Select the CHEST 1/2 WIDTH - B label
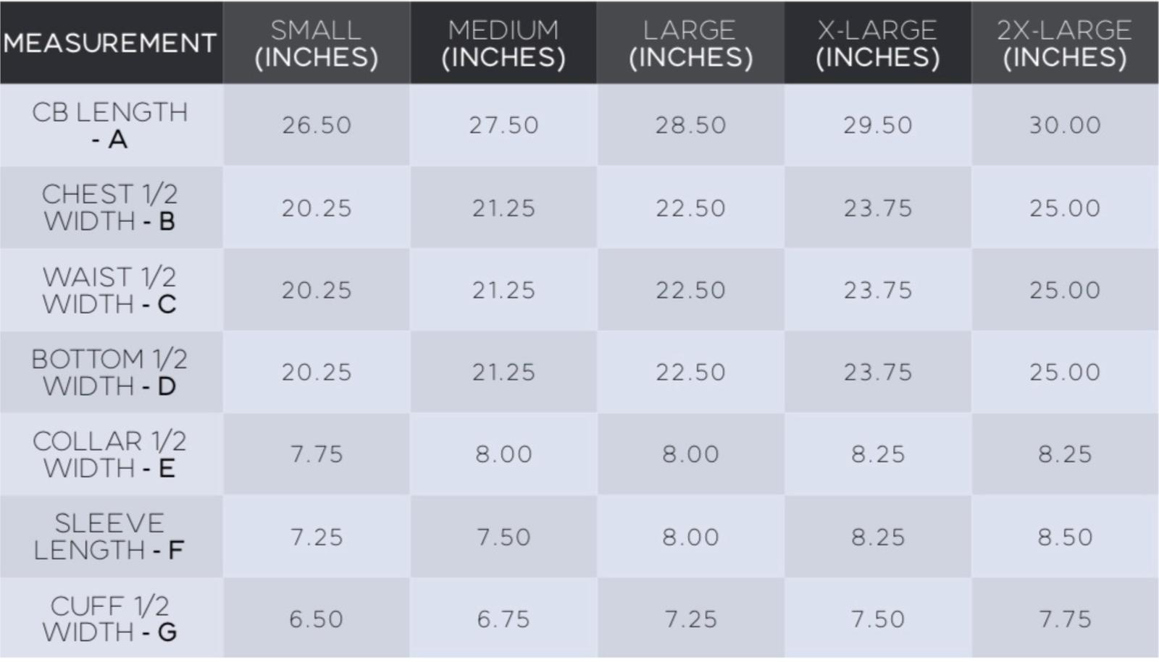1159x662 pixels. click(x=110, y=208)
